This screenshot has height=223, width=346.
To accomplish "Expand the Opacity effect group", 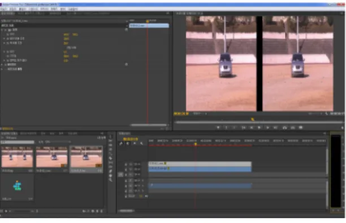I will click(2, 65).
